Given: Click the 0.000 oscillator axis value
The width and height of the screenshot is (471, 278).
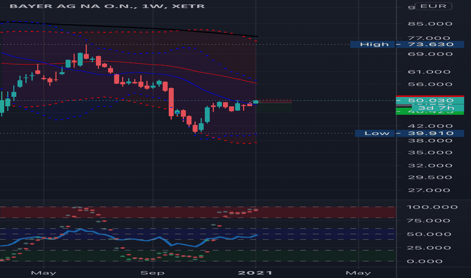Looking at the screenshot, I should tap(425, 261).
